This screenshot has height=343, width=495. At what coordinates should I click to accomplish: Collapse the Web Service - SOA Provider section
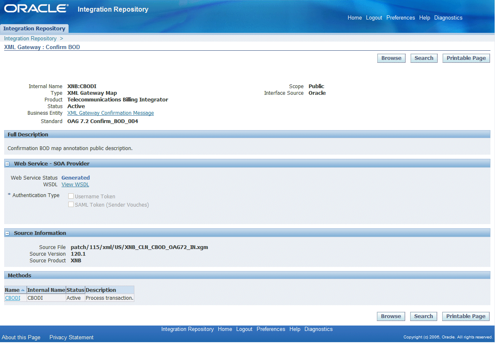pos(7,164)
